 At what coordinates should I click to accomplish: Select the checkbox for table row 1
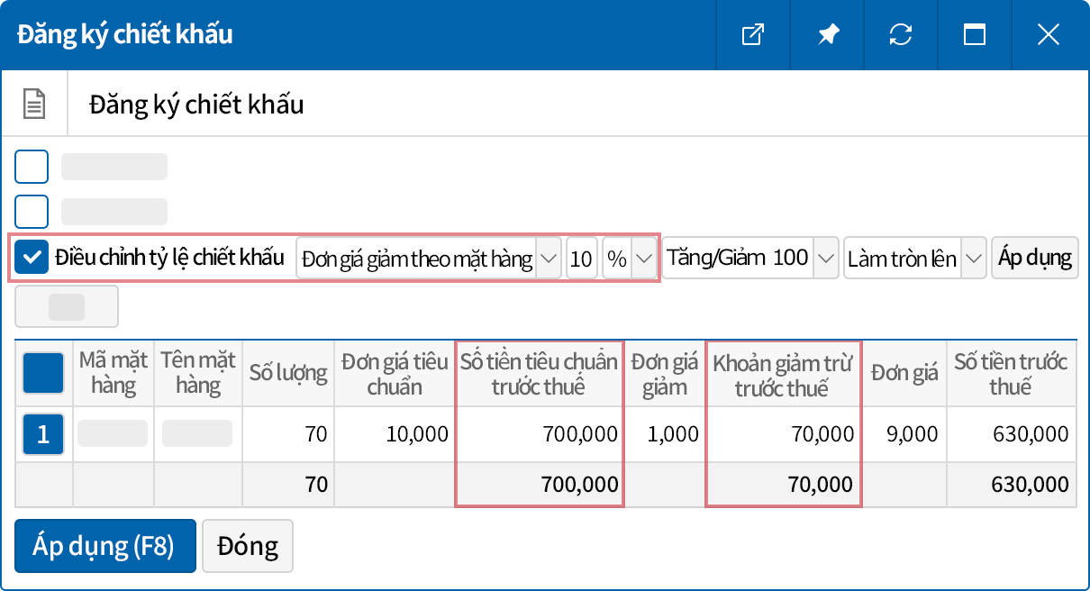pyautogui.click(x=42, y=433)
